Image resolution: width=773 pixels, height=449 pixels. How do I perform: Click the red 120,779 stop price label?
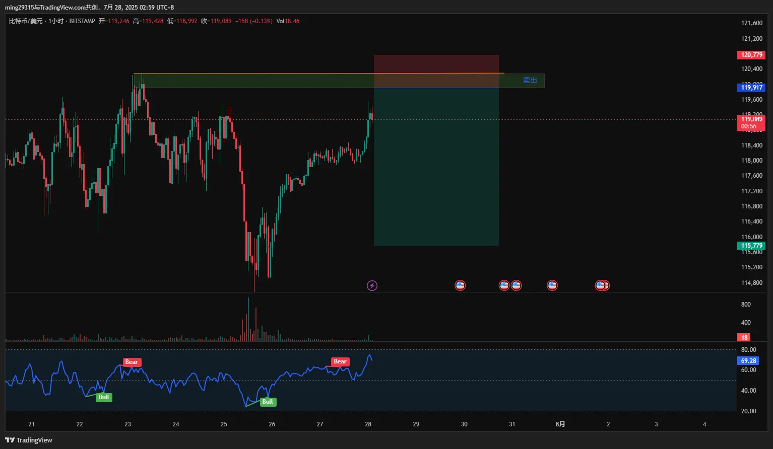click(751, 55)
